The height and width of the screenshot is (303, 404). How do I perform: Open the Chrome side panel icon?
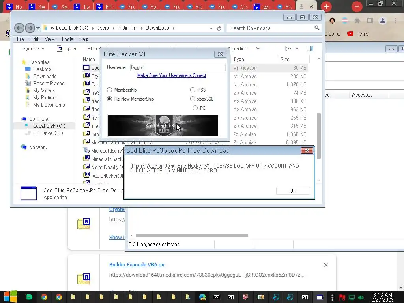[x=370, y=21]
